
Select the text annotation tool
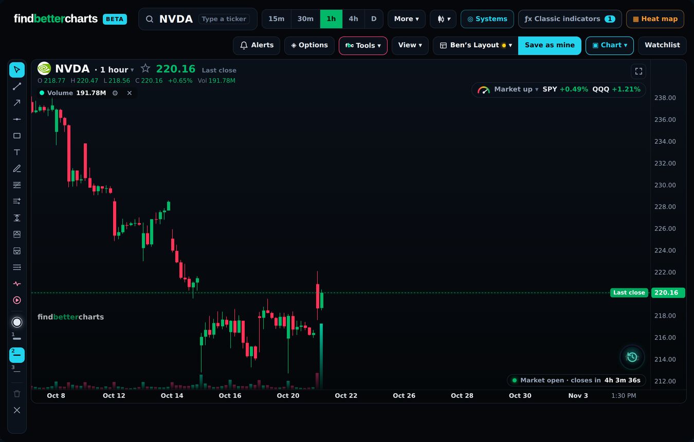tap(17, 152)
